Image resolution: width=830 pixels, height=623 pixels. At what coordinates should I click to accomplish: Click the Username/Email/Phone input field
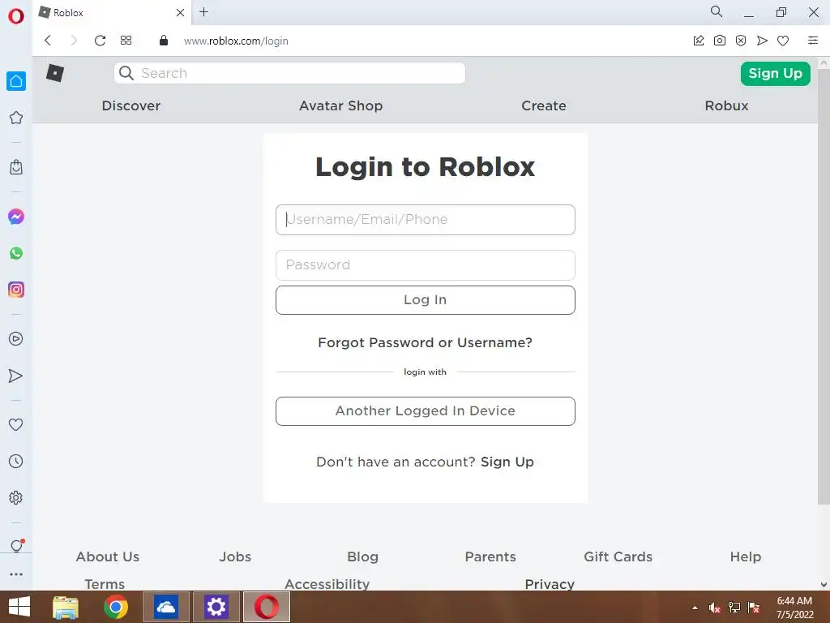click(425, 220)
